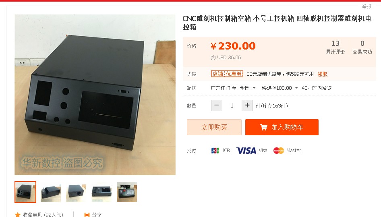Click the shopping cart icon in 加入购物车
The height and width of the screenshot is (217, 381).
264,127
